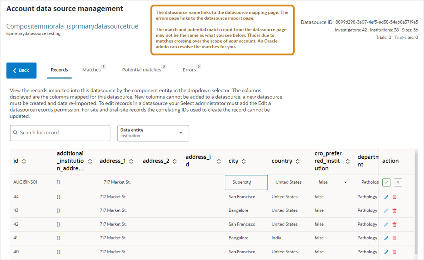Select id cell 42

(x=16, y=224)
